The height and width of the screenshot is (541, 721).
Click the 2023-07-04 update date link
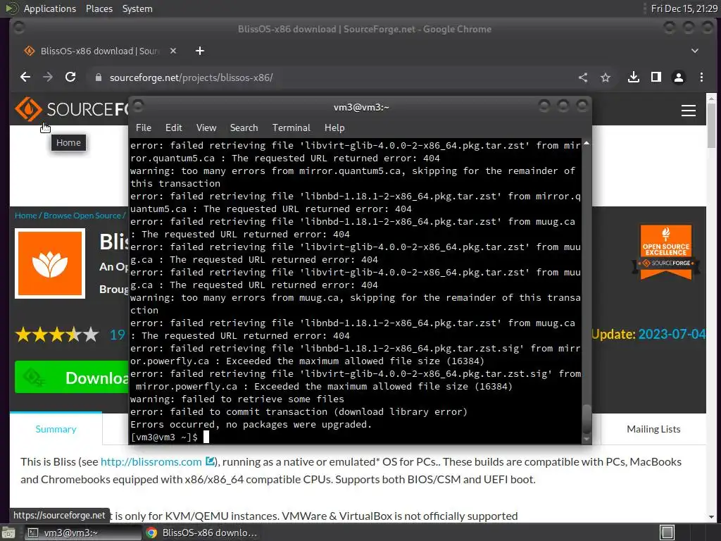tap(672, 334)
